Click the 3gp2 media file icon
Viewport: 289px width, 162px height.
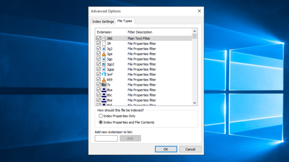pos(104,64)
